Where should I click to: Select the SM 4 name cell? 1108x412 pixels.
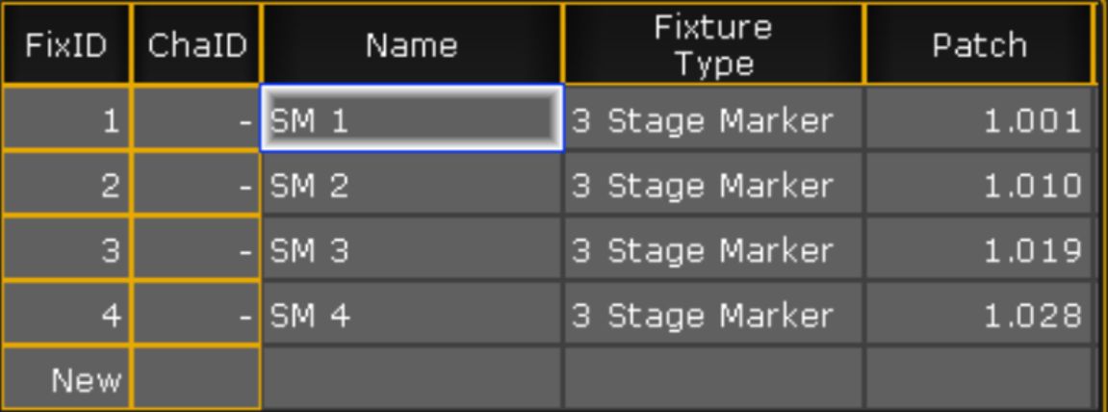click(411, 315)
